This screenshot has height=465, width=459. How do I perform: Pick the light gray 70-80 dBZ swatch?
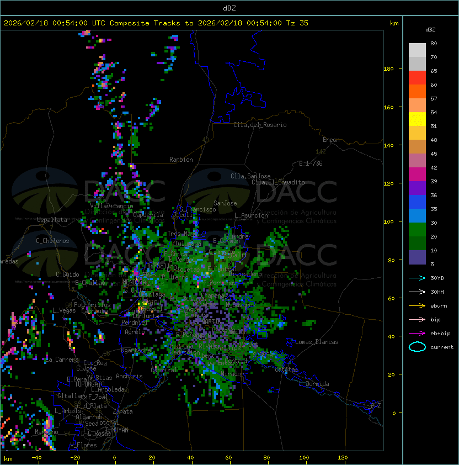[x=417, y=50]
